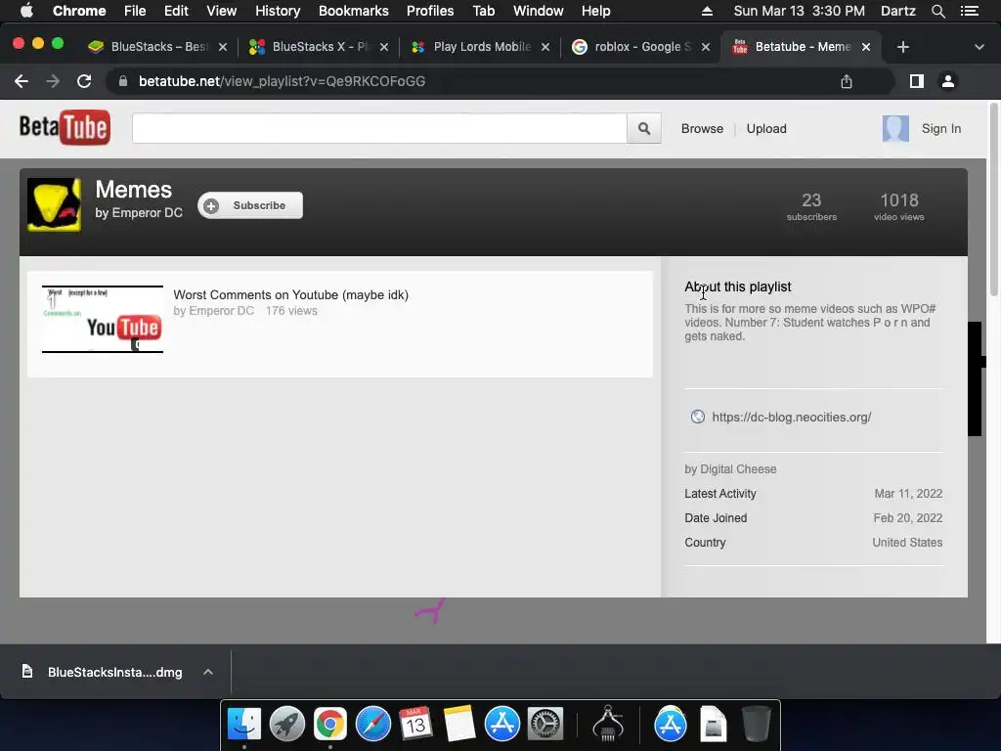Image resolution: width=1001 pixels, height=751 pixels.
Task: Click the Emperor DC author name under video
Action: click(221, 311)
